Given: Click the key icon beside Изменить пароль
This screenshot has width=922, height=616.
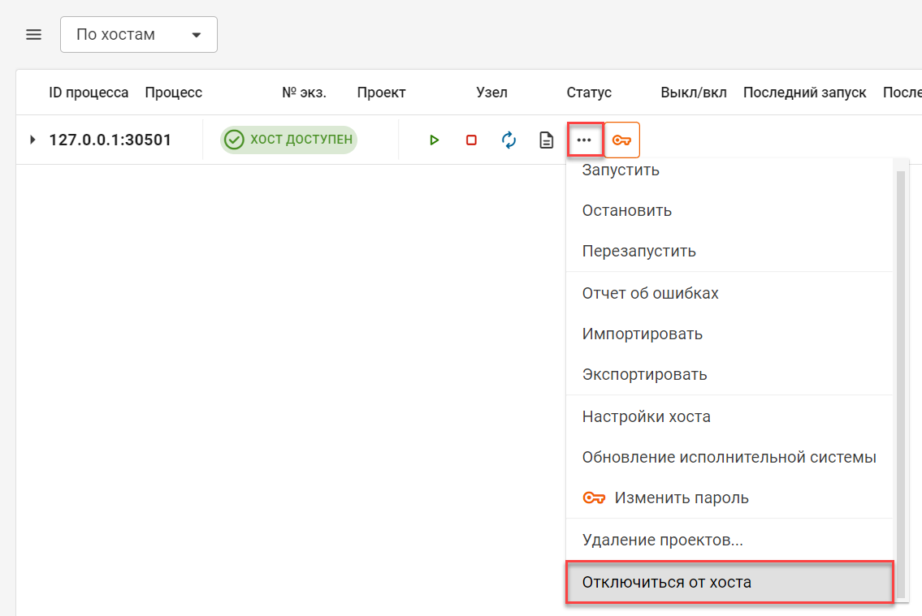Looking at the screenshot, I should pos(595,498).
